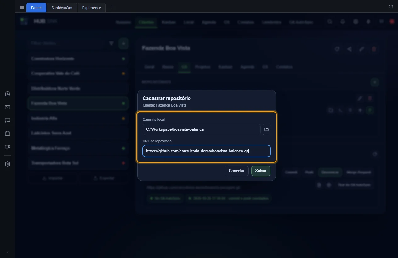Click the filter funnel above client list
This screenshot has height=258, width=398.
[x=111, y=43]
